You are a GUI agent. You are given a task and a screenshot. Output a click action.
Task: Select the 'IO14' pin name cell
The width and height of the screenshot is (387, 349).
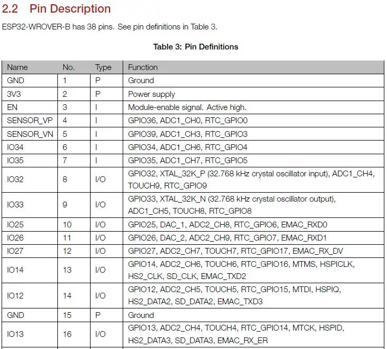29,270
